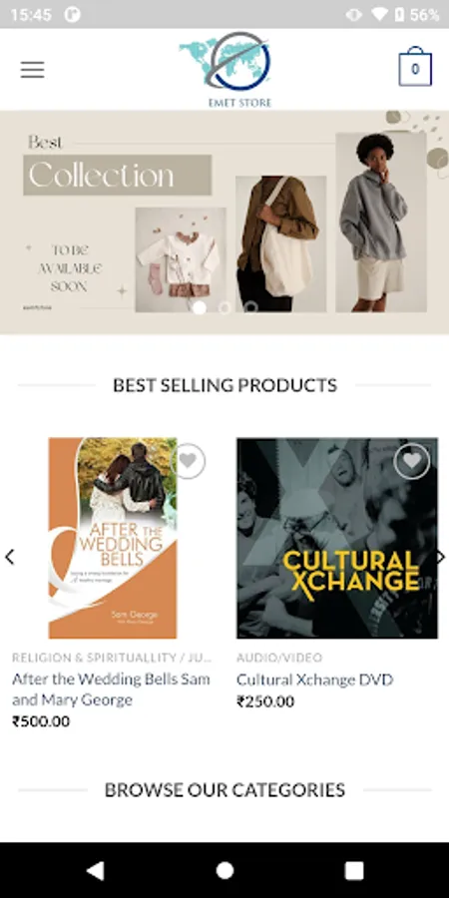Tap Android recent apps square button
The width and height of the screenshot is (449, 898).
point(354,870)
